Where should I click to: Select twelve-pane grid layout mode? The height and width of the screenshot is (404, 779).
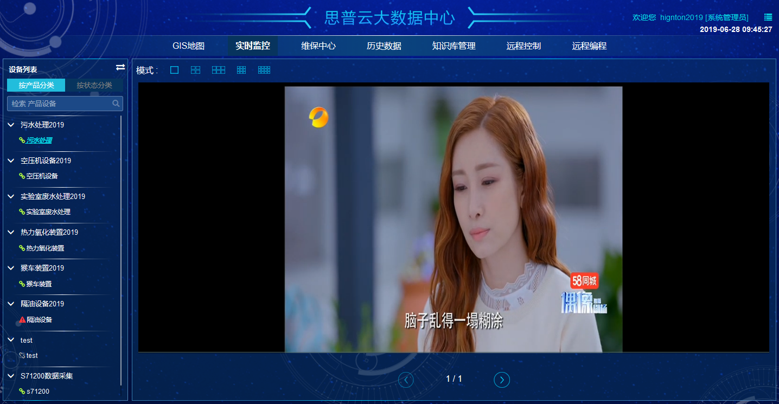[264, 70]
